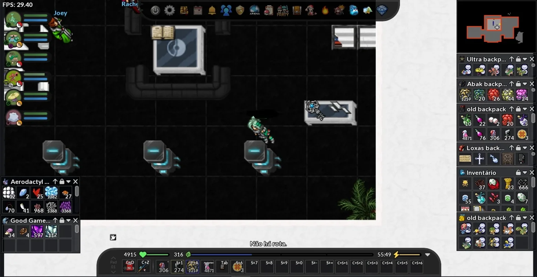This screenshot has width=537, height=277.
Task: Open the calendar icon in toolbar
Action: click(x=198, y=11)
